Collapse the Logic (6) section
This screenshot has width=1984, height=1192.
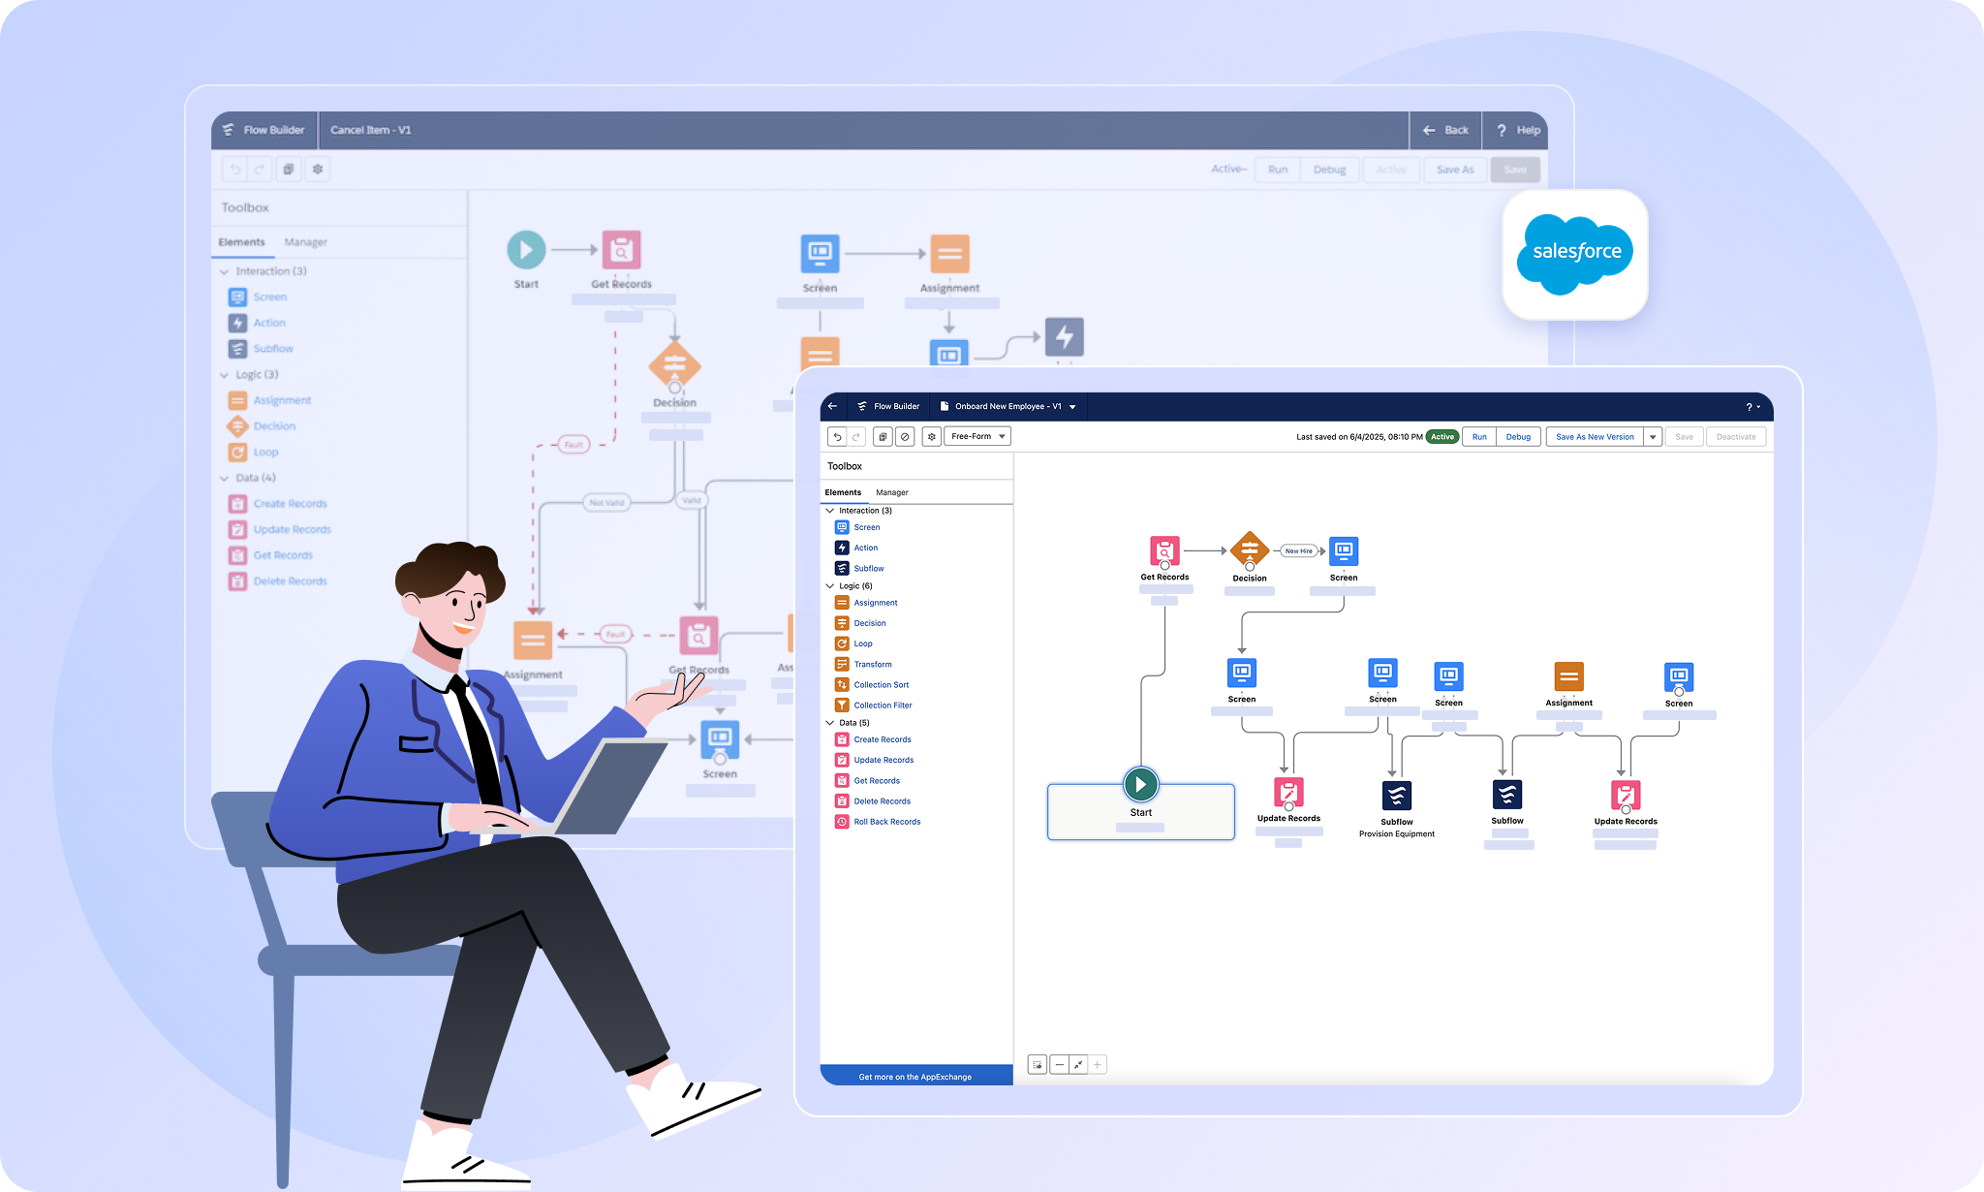(830, 586)
